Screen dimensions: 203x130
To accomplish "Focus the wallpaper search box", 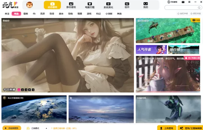I will pos(183,8).
